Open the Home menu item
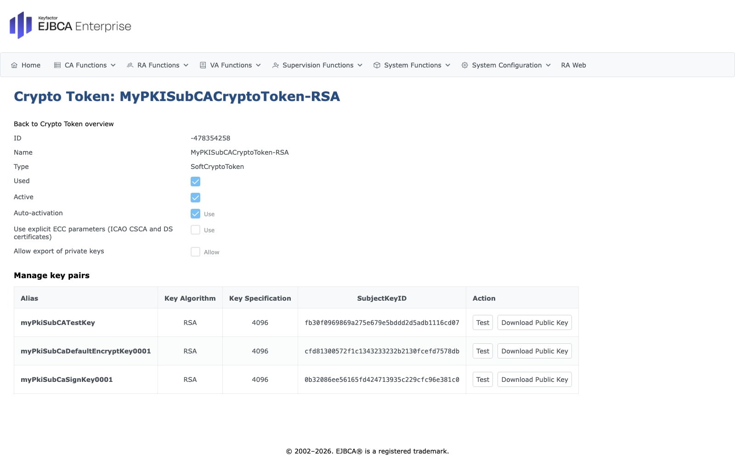The height and width of the screenshot is (459, 735). coord(26,65)
